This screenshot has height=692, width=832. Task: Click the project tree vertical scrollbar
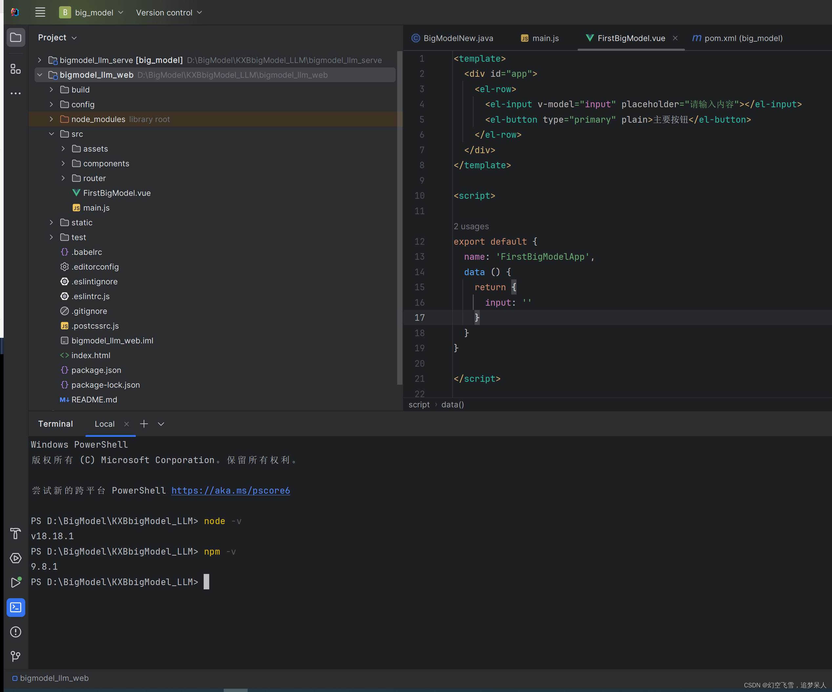tap(399, 217)
